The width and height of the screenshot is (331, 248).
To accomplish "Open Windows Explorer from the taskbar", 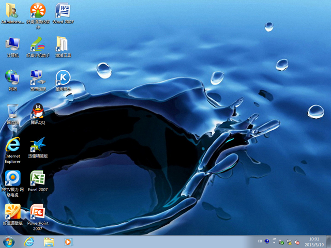I will (x=49, y=242).
